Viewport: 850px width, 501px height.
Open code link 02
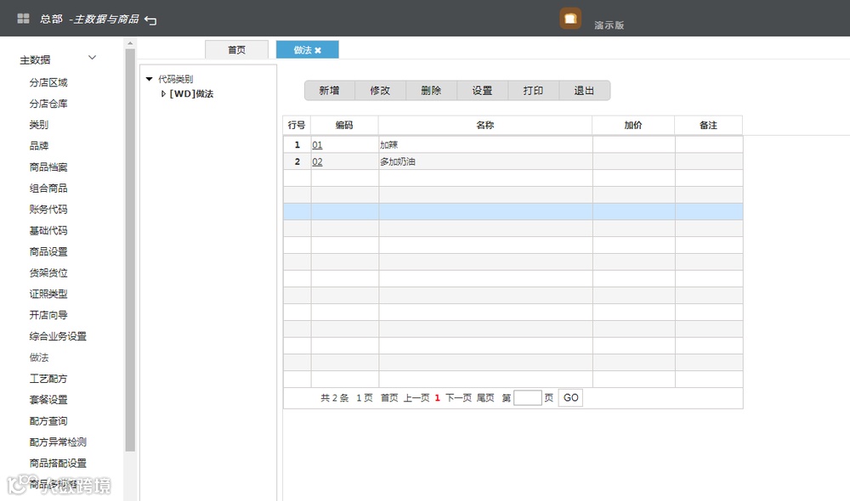[317, 162]
